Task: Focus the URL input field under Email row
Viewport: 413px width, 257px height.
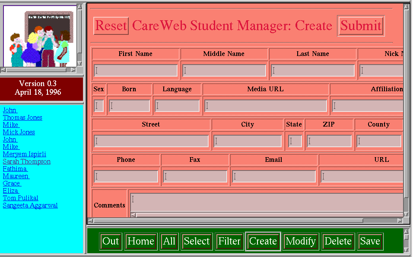Action: click(x=362, y=176)
